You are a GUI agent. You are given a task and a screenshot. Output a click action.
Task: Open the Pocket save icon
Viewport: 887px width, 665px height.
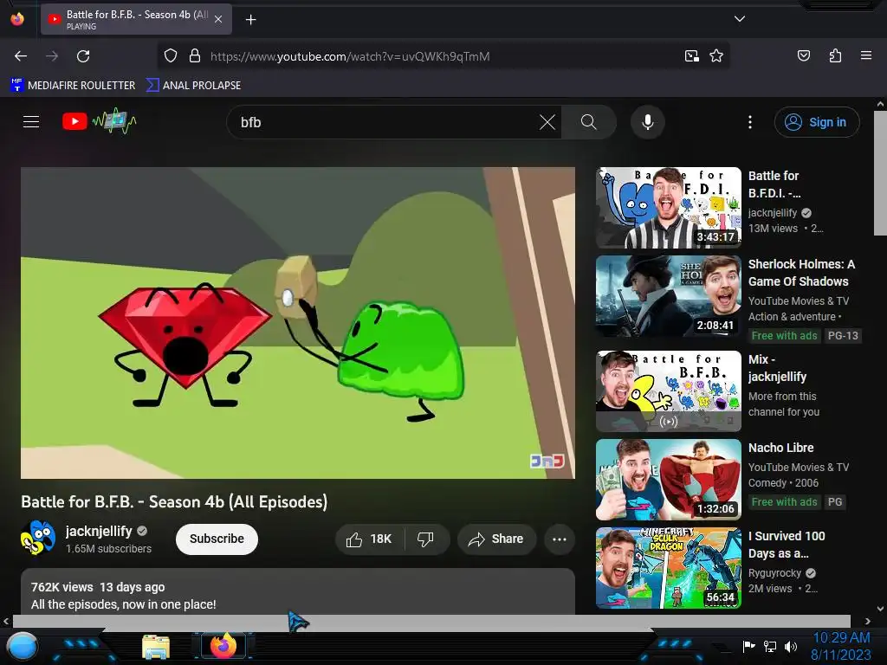[803, 55]
